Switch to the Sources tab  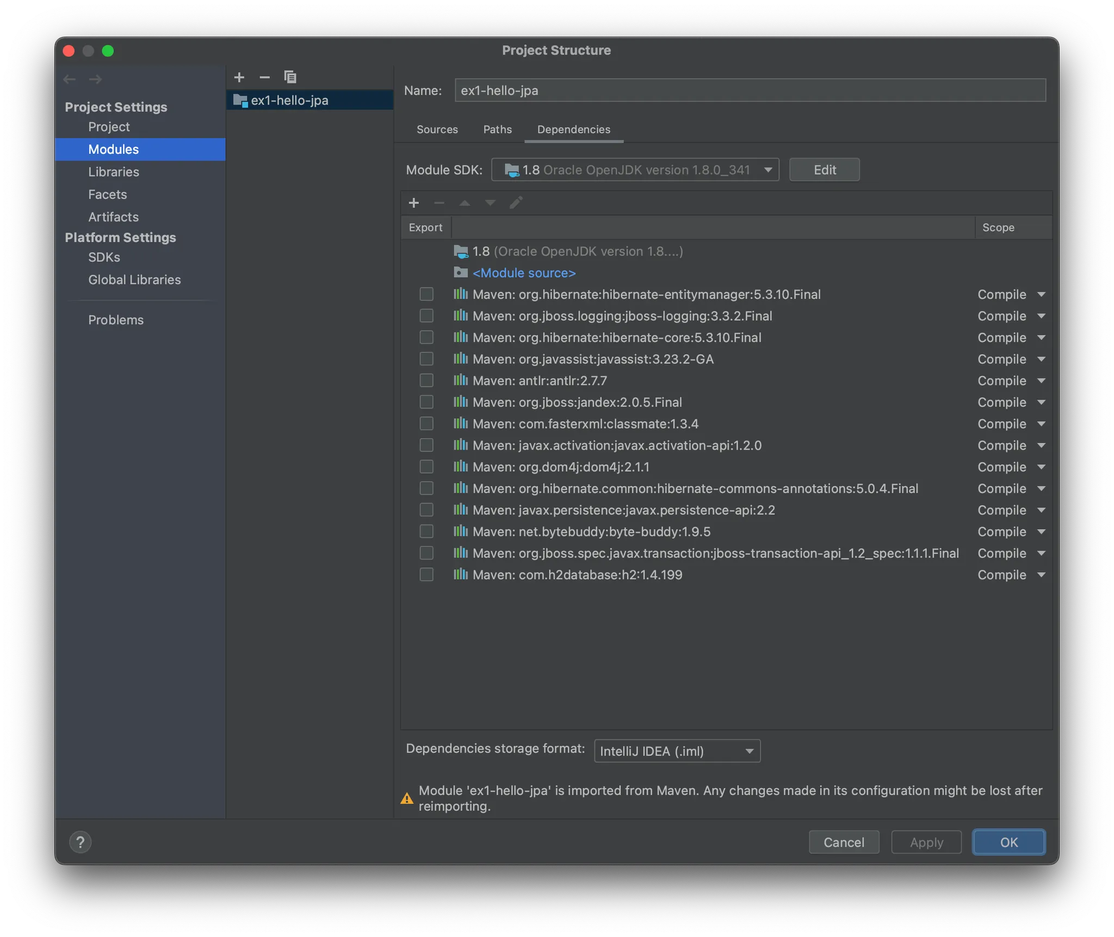pos(437,129)
